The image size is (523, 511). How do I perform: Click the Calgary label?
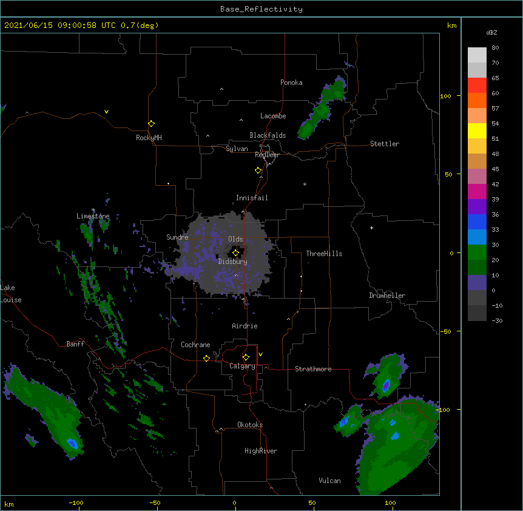(x=242, y=366)
